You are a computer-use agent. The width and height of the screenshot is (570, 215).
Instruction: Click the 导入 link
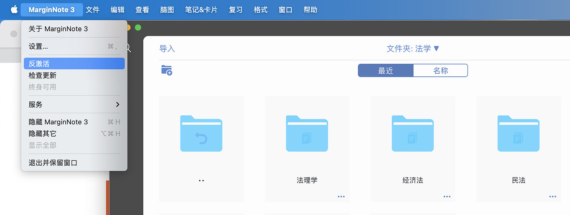tap(167, 49)
